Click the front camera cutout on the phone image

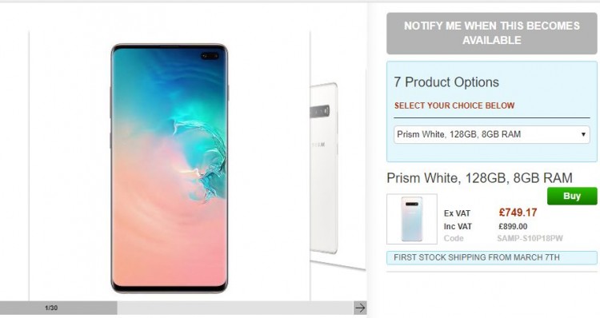coord(210,56)
